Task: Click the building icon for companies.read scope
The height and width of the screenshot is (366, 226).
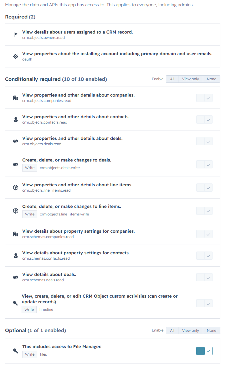Action: tap(16, 98)
